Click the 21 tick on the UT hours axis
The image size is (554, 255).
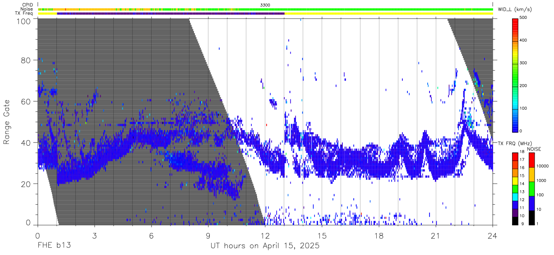coord(436,235)
